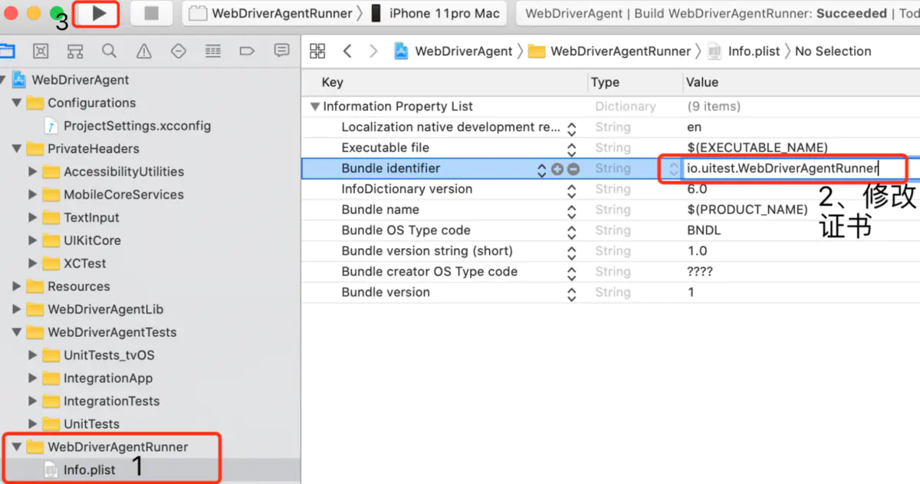Choose the iPhone 11pro Mac destination device
The width and height of the screenshot is (920, 484).
pyautogui.click(x=435, y=13)
